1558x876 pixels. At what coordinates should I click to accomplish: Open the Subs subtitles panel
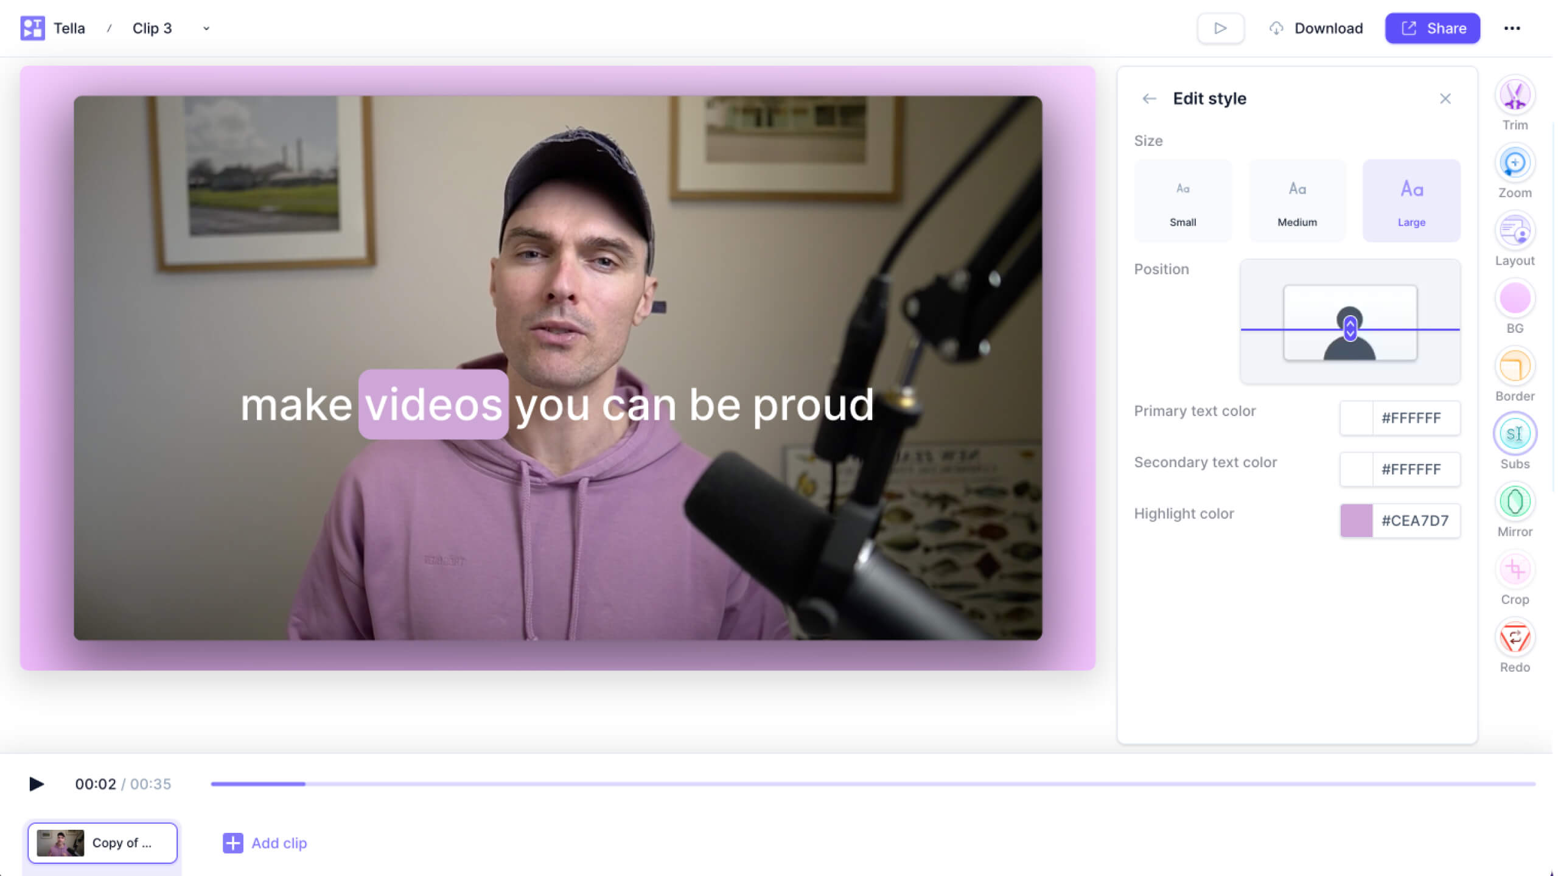click(x=1515, y=433)
